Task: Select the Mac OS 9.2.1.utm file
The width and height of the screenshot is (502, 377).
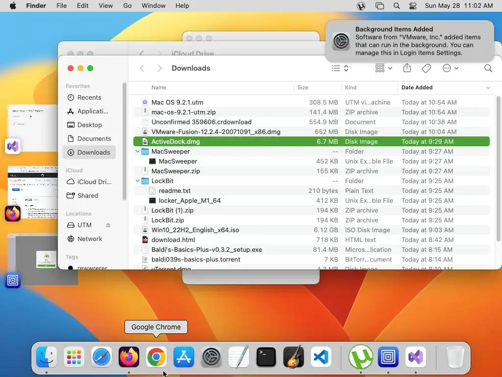Action: click(311, 102)
